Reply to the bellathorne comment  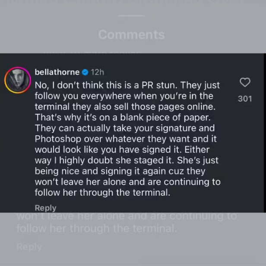pyautogui.click(x=45, y=208)
